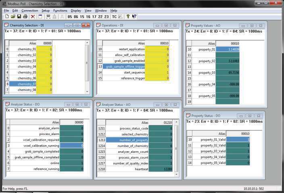284x193 pixels.
Task: Click function code 23 toolbar button
Action: coord(106,16)
